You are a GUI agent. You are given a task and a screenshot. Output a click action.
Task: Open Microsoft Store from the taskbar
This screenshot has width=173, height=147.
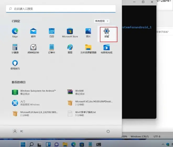tap(82, 144)
